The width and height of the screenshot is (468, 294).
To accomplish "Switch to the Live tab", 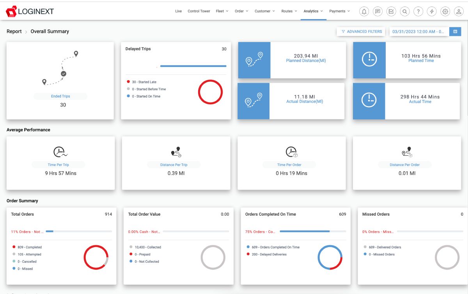I will 178,11.
